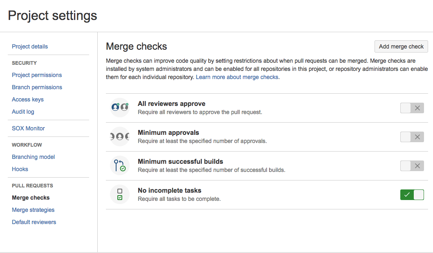Open Hooks under Workflow
This screenshot has width=433, height=253.
20,169
